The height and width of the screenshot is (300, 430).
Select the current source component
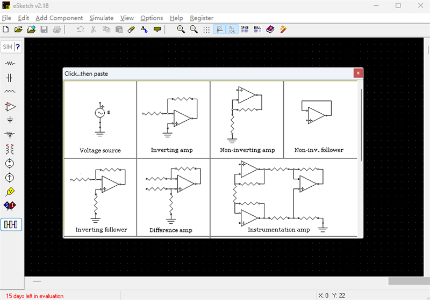[10, 178]
